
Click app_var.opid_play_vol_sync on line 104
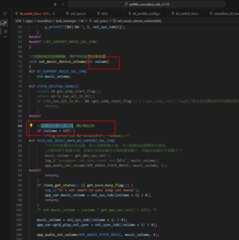(63, 225)
